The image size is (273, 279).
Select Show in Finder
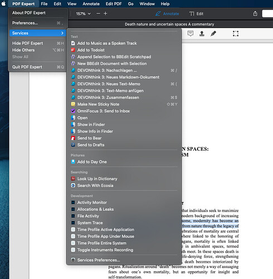tap(124, 124)
